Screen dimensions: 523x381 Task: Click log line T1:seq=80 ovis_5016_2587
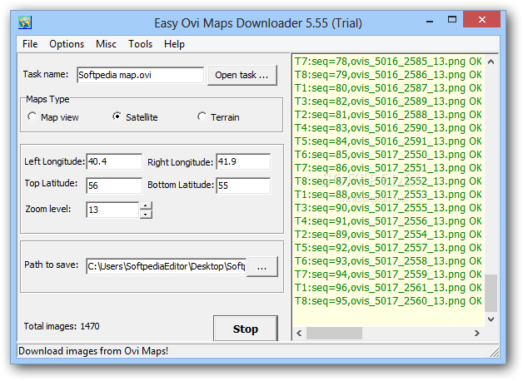coord(388,88)
